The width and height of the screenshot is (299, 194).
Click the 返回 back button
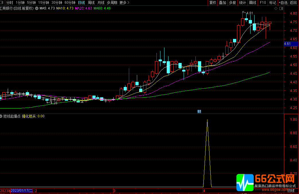(x=293, y=3)
